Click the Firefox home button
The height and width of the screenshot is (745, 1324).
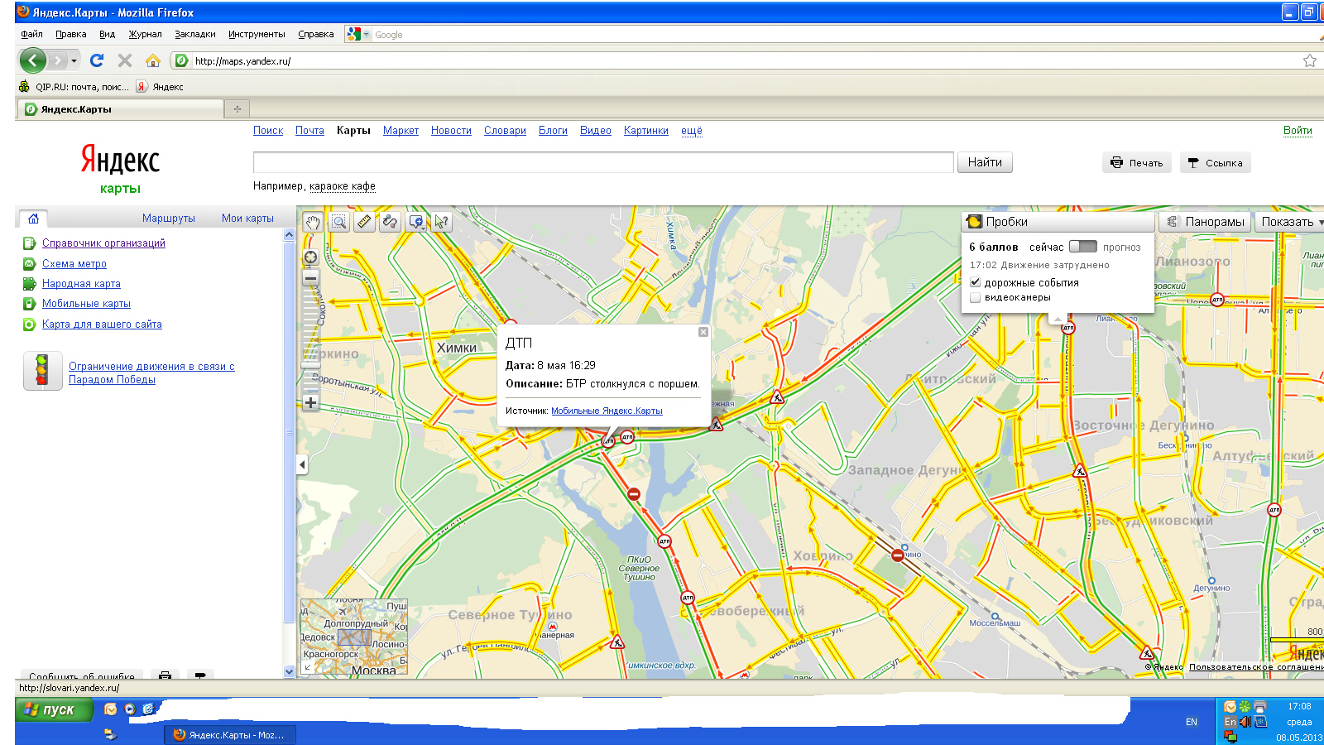pos(152,60)
